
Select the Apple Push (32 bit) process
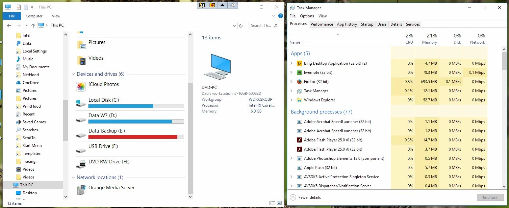pyautogui.click(x=340, y=168)
